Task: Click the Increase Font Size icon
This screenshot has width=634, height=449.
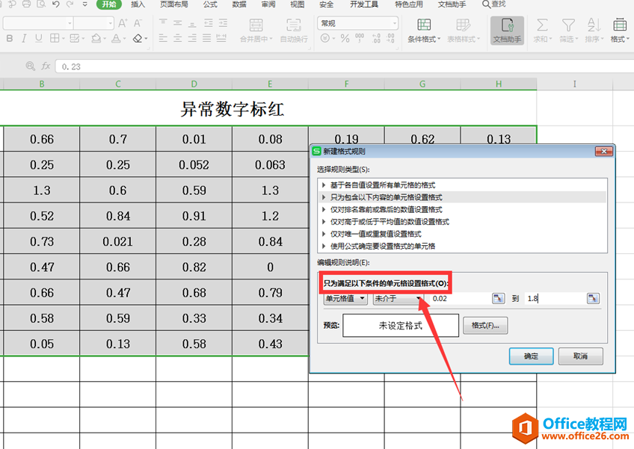Action: 123,23
